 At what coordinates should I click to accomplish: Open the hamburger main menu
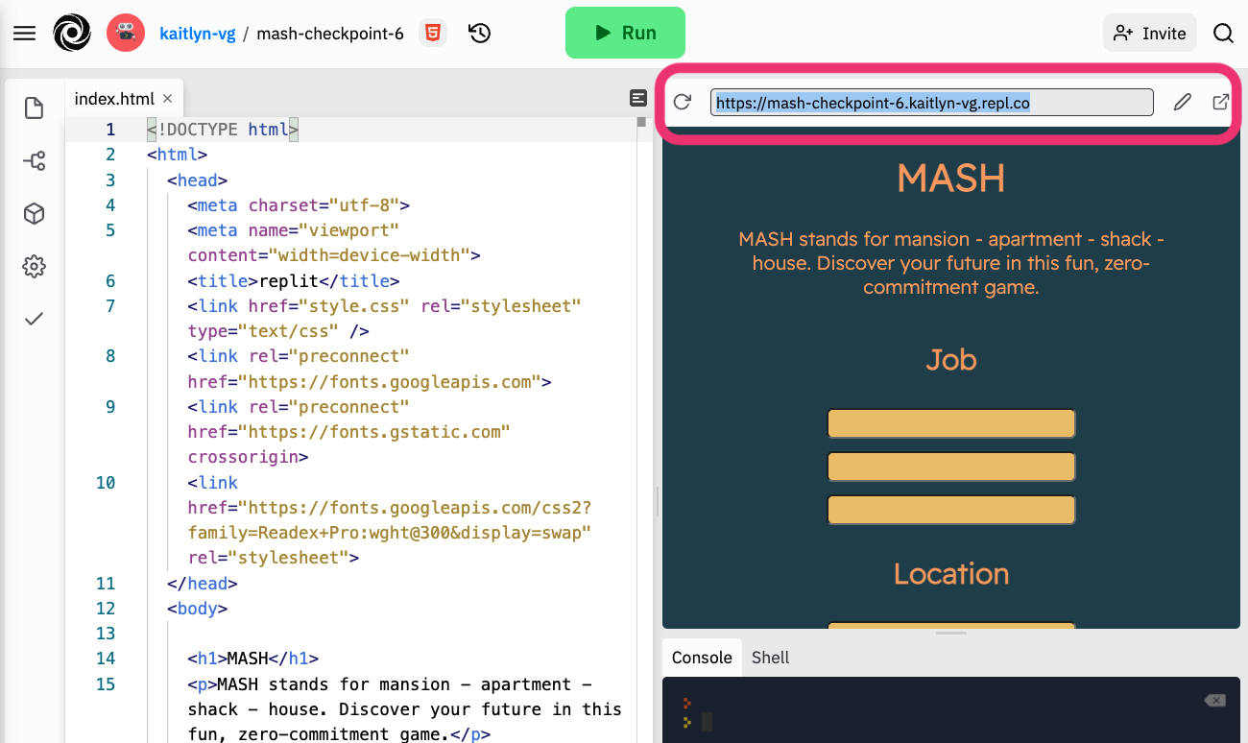[24, 34]
